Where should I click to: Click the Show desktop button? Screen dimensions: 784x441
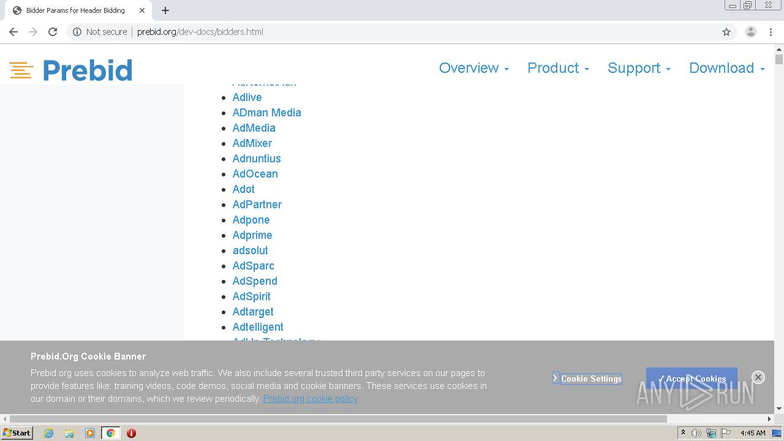pos(777,433)
